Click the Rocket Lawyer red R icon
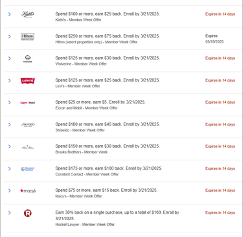This screenshot has width=243, height=237. (x=28, y=213)
